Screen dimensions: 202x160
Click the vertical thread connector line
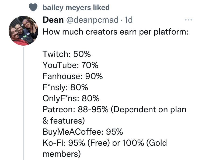[x=23, y=103]
